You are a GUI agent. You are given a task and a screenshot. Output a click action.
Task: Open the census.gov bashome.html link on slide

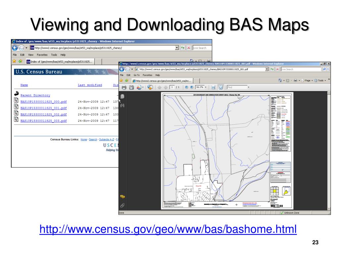pyautogui.click(x=168, y=229)
